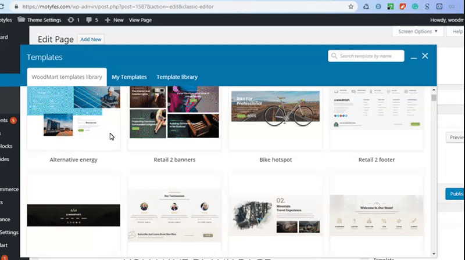Click the templates list scroll down arrow
The height and width of the screenshot is (260, 465).
pos(434,254)
